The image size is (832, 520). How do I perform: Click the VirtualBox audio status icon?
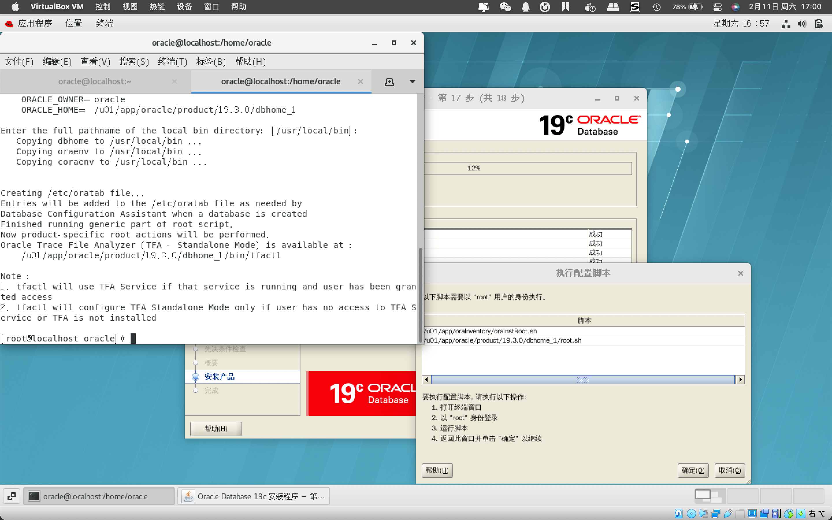pyautogui.click(x=703, y=513)
